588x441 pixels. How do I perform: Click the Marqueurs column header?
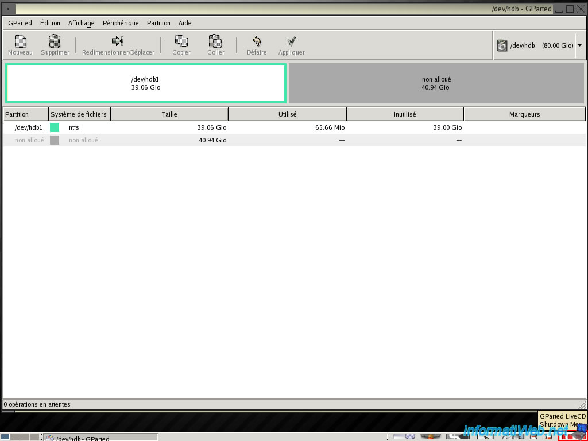pos(525,114)
